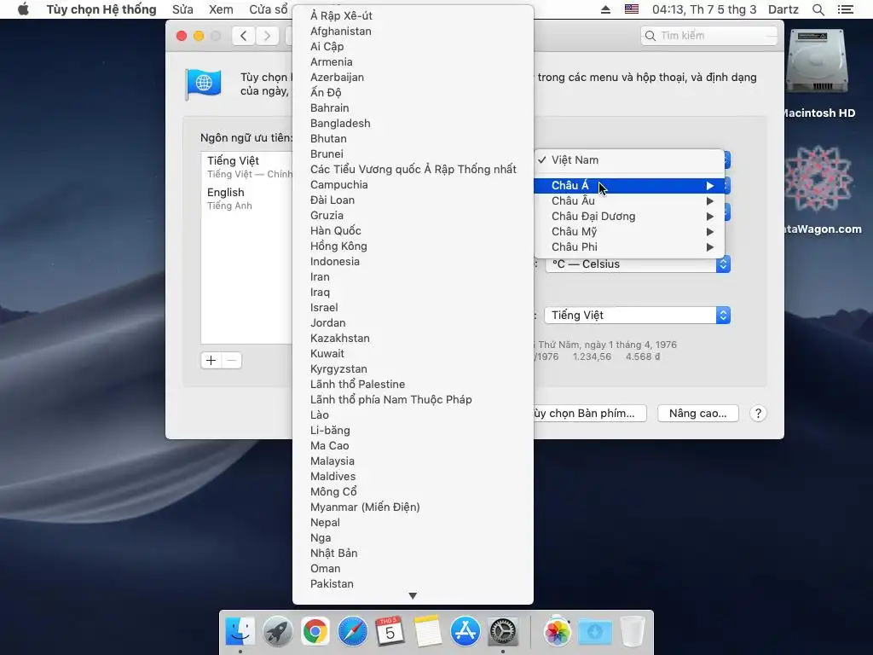This screenshot has height=655, width=873.
Task: Open Google Chrome from the Dock
Action: [315, 631]
